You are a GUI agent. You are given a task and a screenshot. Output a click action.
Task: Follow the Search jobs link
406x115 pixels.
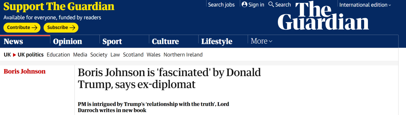click(221, 5)
